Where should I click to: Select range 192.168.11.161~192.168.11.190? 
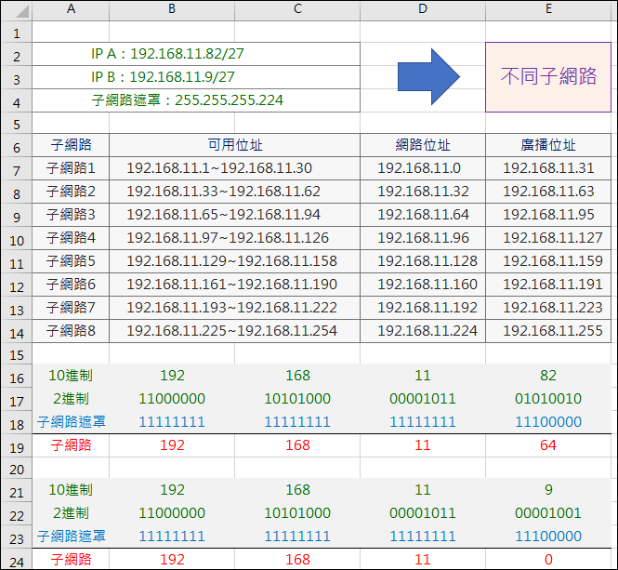(x=234, y=285)
